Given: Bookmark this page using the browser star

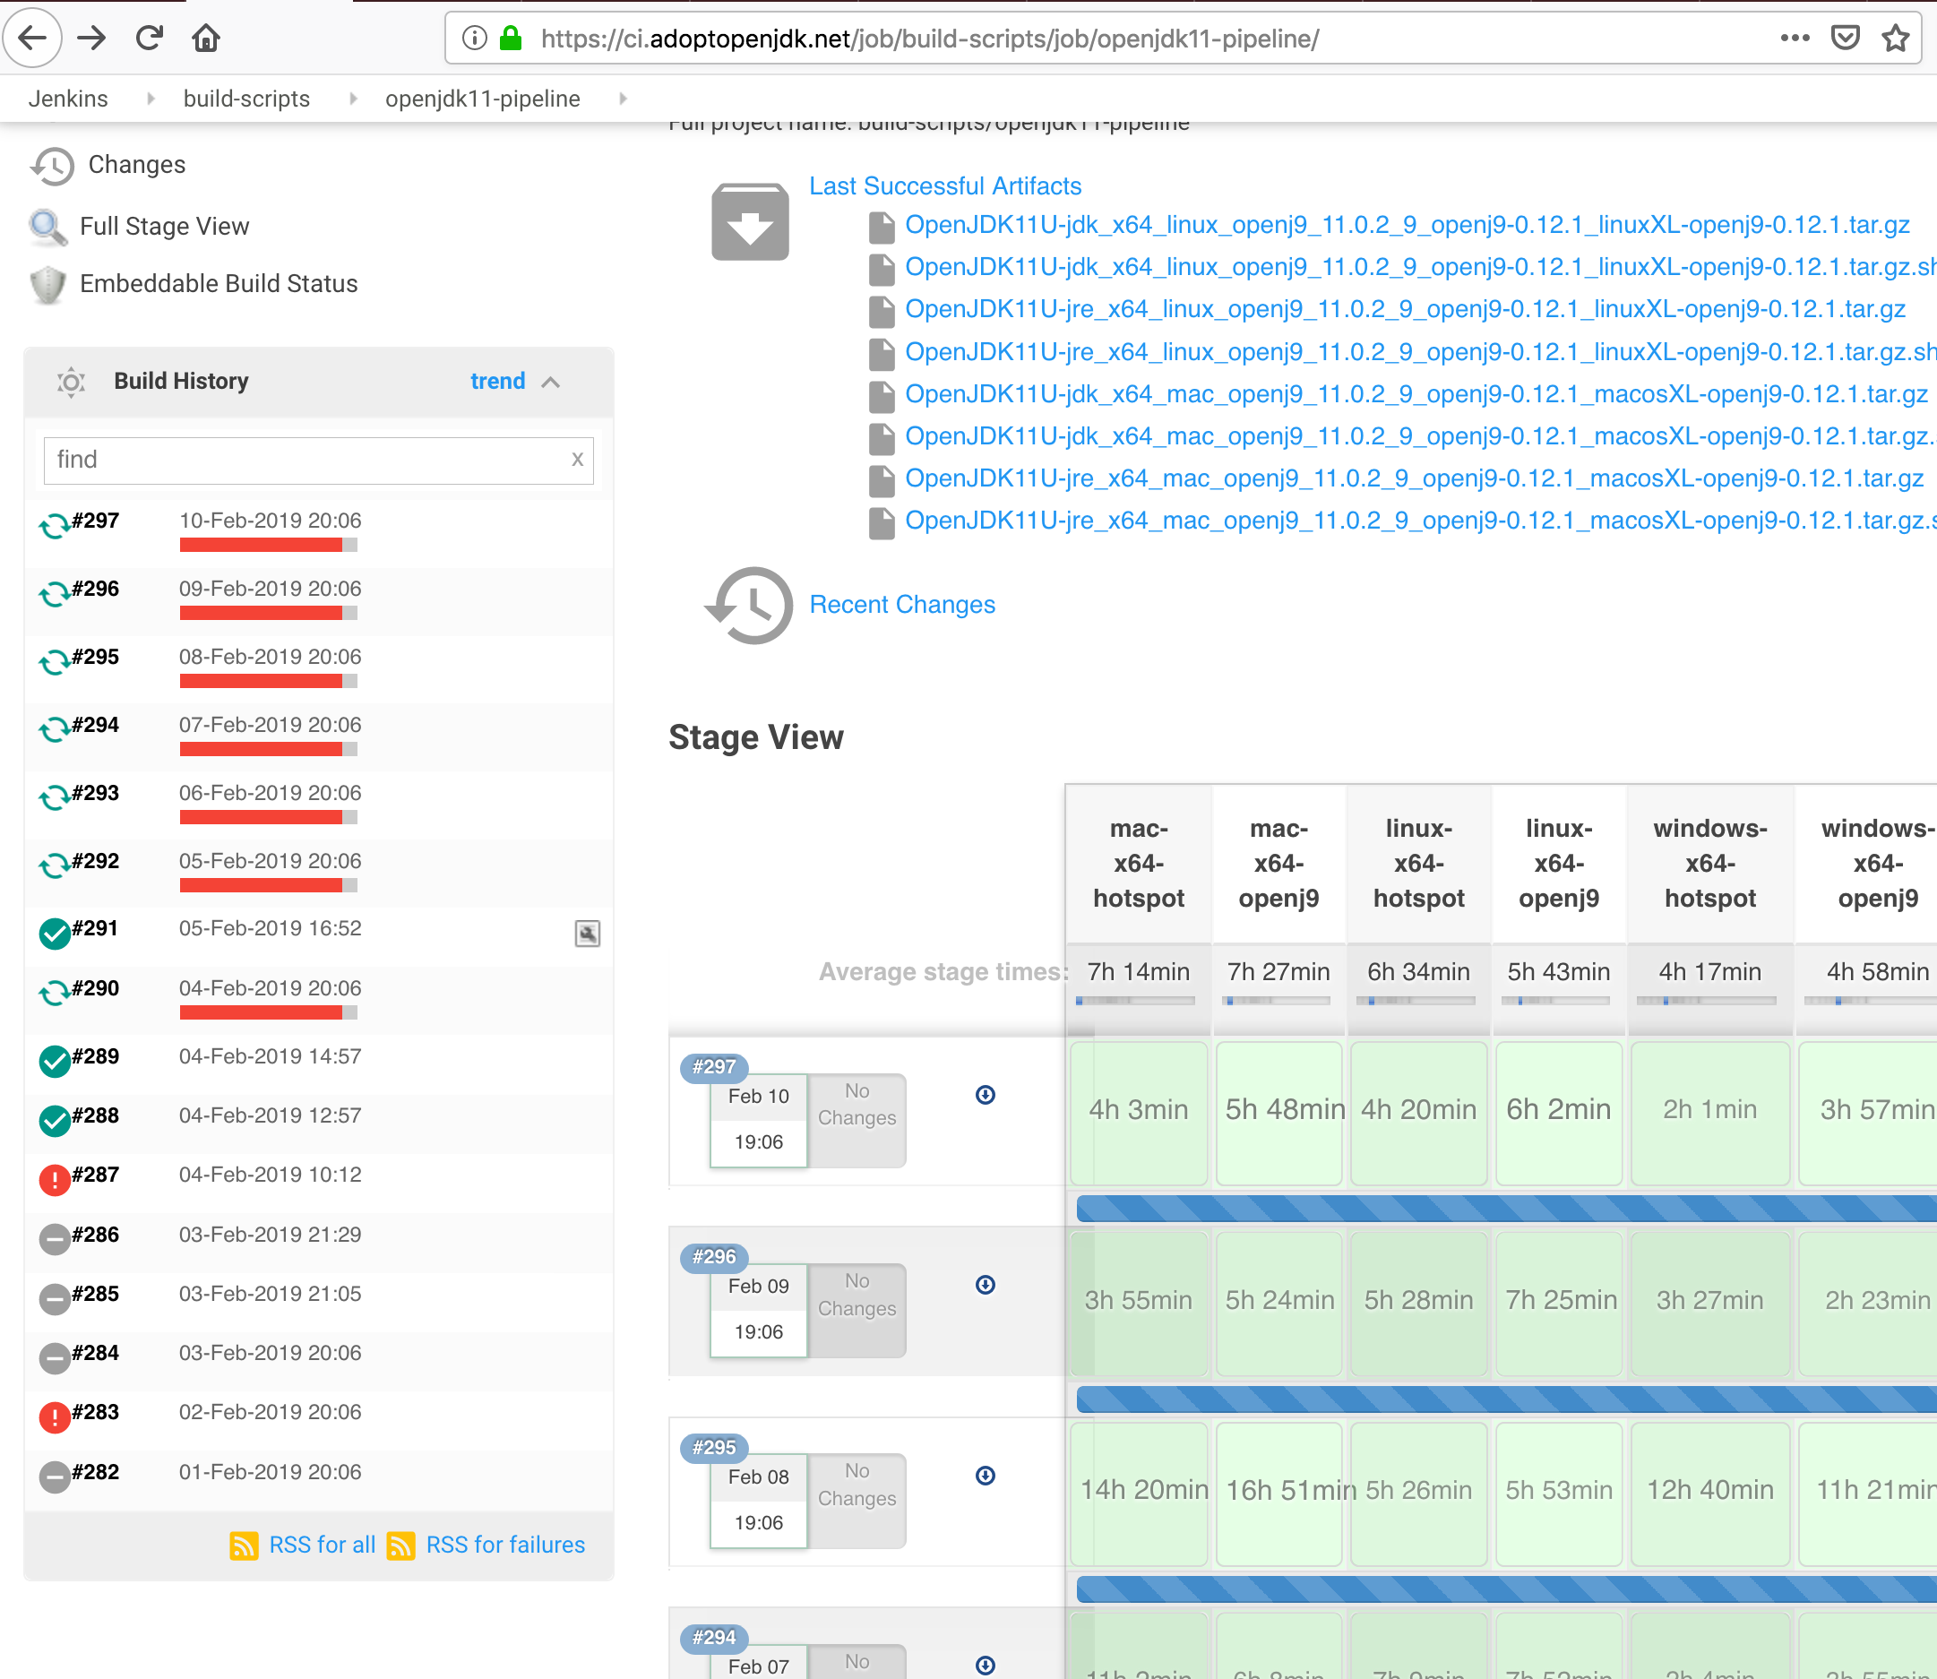Looking at the screenshot, I should pos(1896,39).
